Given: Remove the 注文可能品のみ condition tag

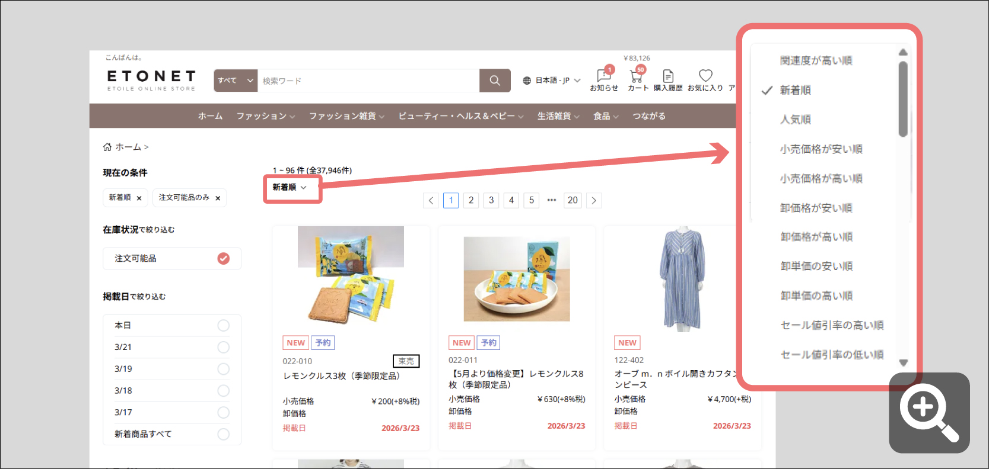Looking at the screenshot, I should click(x=218, y=198).
